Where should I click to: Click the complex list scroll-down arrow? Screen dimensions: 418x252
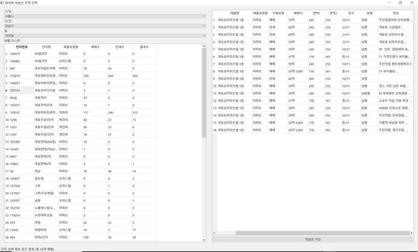[x=204, y=240]
